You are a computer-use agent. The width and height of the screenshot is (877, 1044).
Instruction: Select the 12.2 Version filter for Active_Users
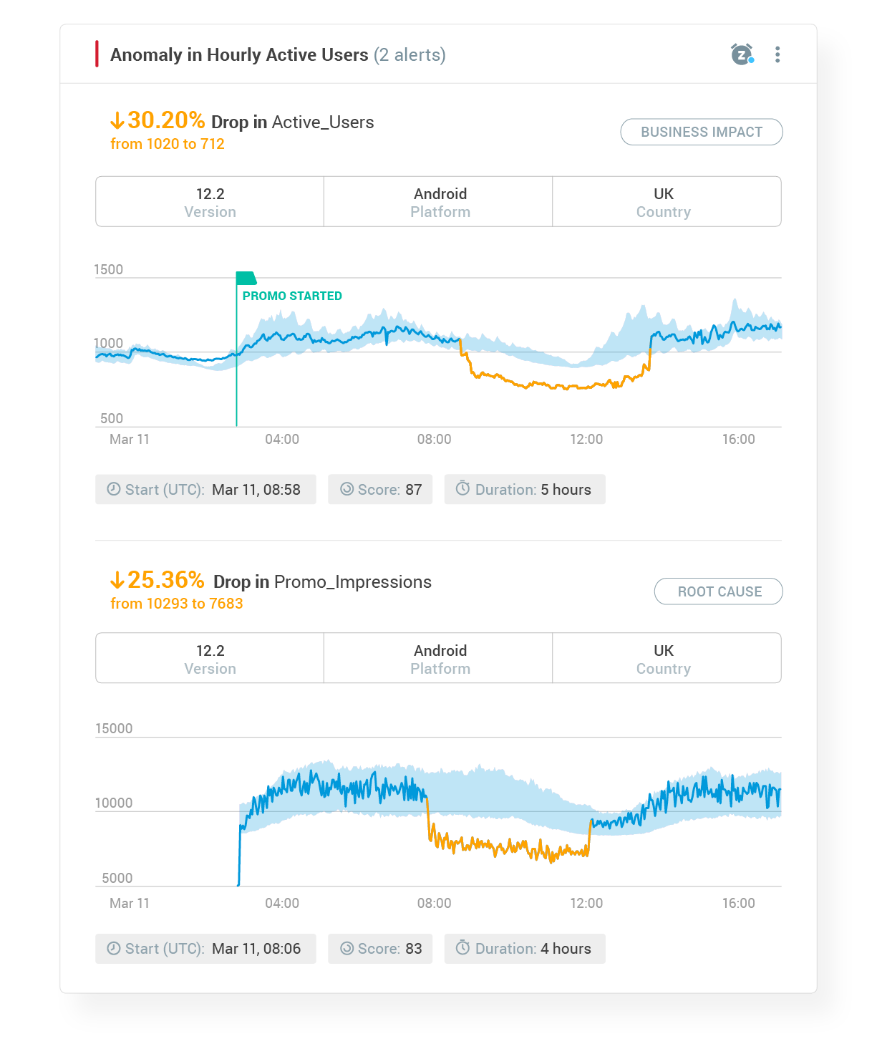click(210, 202)
